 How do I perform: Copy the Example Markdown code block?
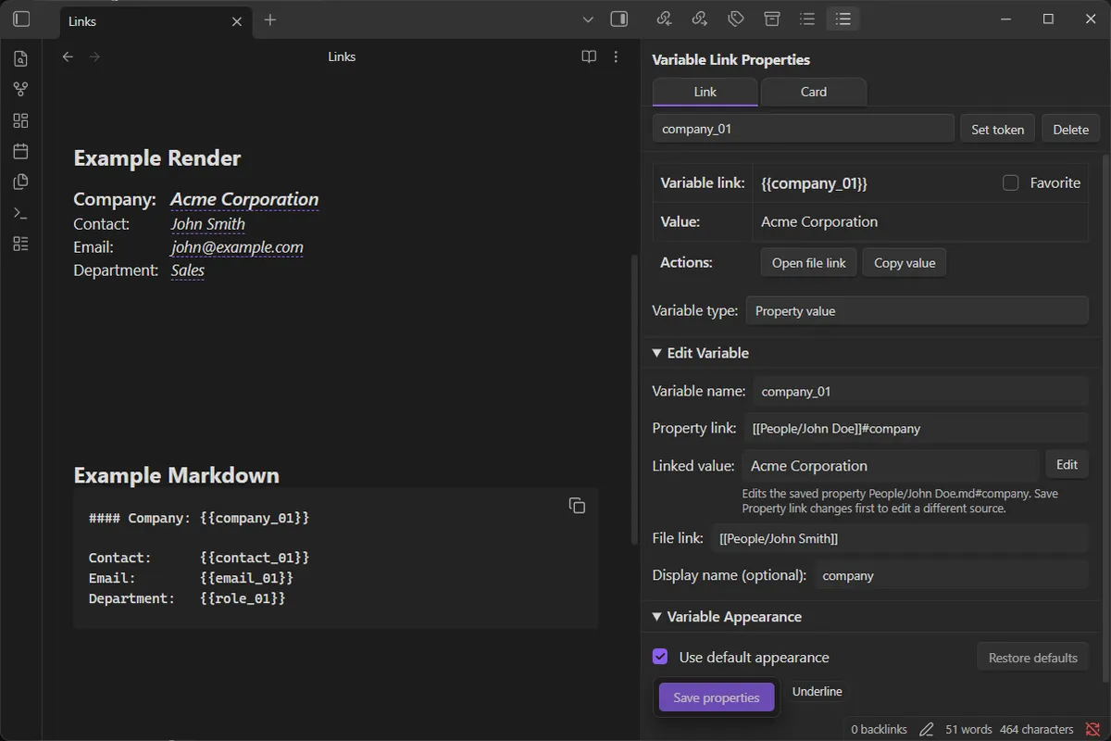click(x=577, y=505)
